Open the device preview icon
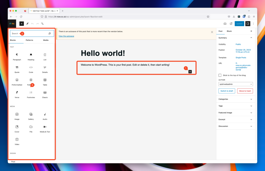 click(225, 24)
